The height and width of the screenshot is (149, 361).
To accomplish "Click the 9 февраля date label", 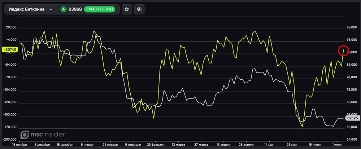I will tap(133, 145).
